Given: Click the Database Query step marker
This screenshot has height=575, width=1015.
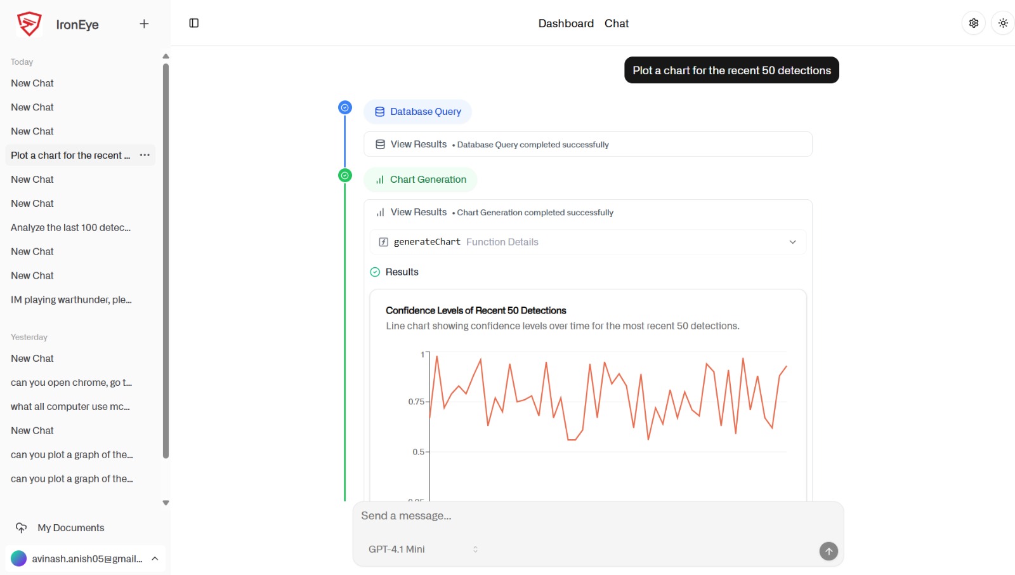Looking at the screenshot, I should click(x=345, y=107).
